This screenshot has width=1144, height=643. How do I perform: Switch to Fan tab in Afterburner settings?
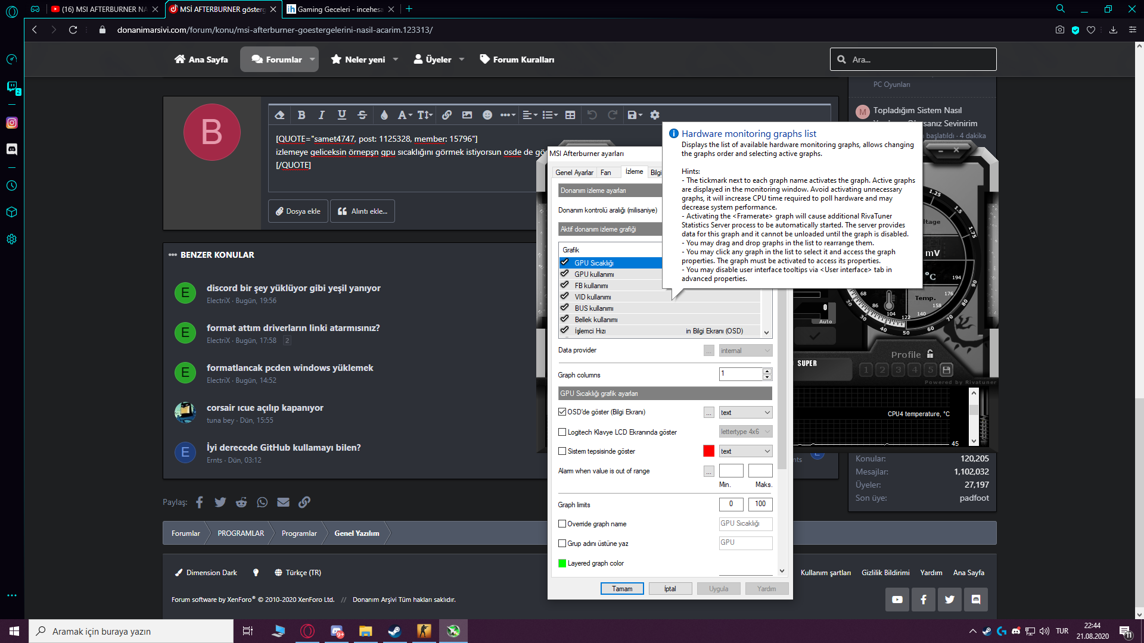pos(605,173)
